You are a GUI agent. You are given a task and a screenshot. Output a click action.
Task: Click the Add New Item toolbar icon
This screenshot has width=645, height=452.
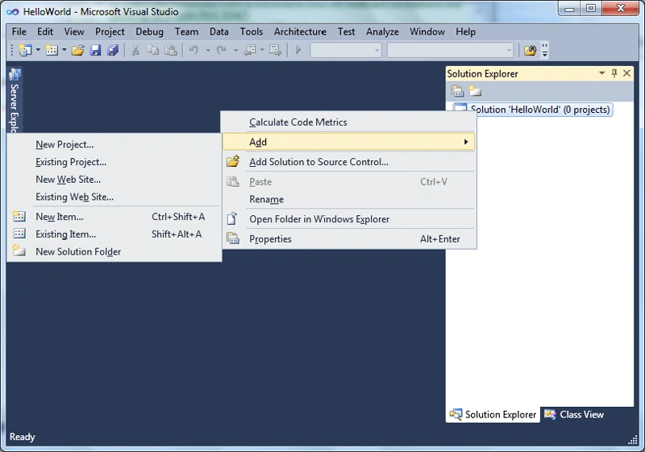point(52,50)
